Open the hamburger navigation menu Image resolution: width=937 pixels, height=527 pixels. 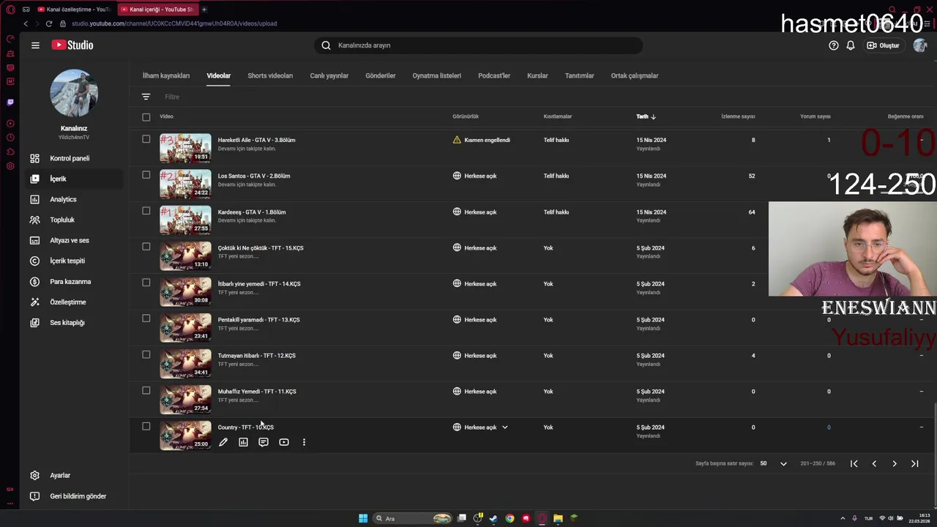35,45
